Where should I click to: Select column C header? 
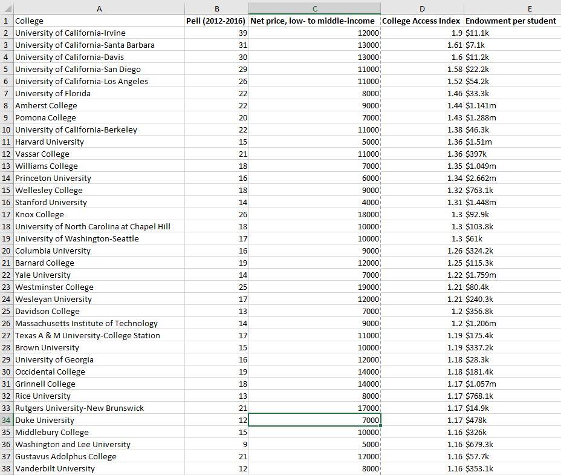point(314,8)
